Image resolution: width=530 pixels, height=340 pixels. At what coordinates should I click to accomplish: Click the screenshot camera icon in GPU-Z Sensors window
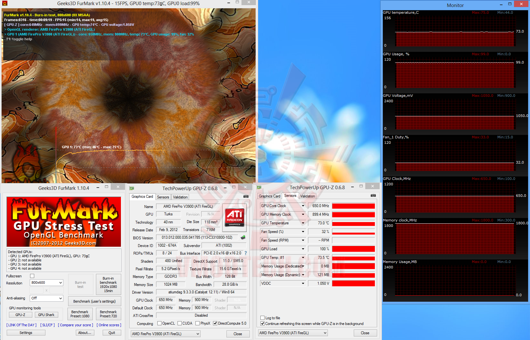point(373,195)
